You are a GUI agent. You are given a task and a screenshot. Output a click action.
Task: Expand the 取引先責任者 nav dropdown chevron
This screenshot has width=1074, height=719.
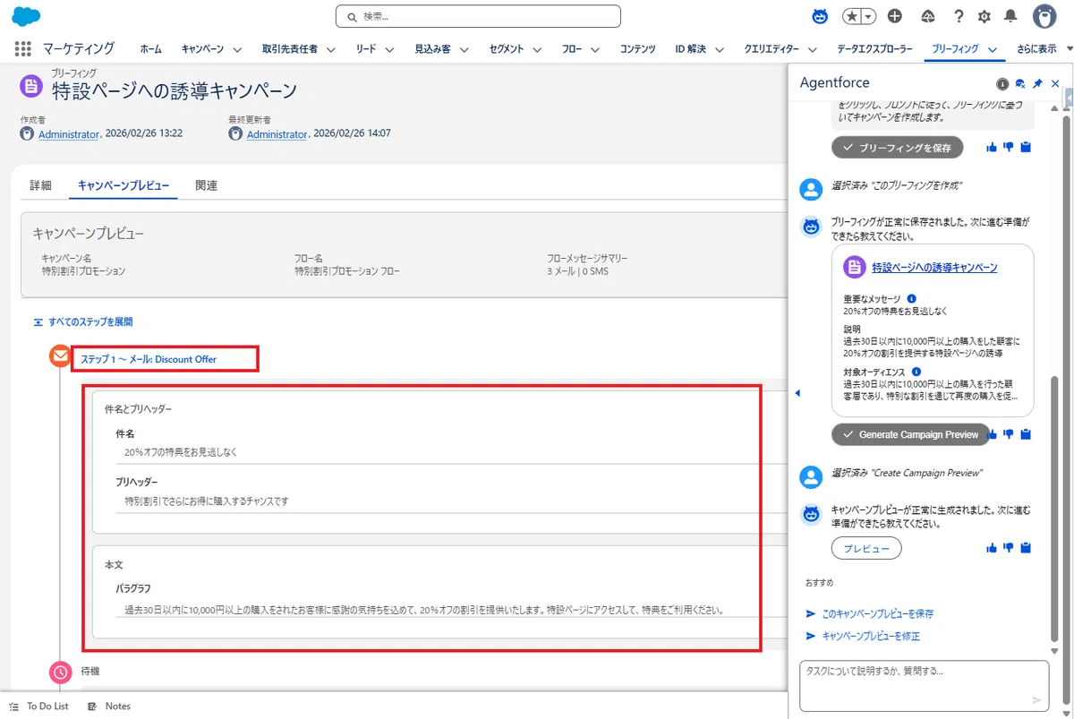coord(330,49)
